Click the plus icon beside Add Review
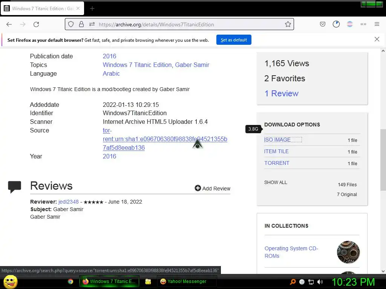 point(198,188)
